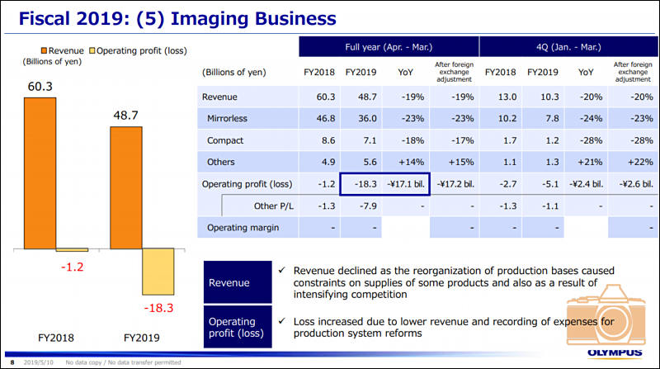The width and height of the screenshot is (660, 369).
Task: Click the 'FY2018' chart axis label
Action: click(55, 338)
